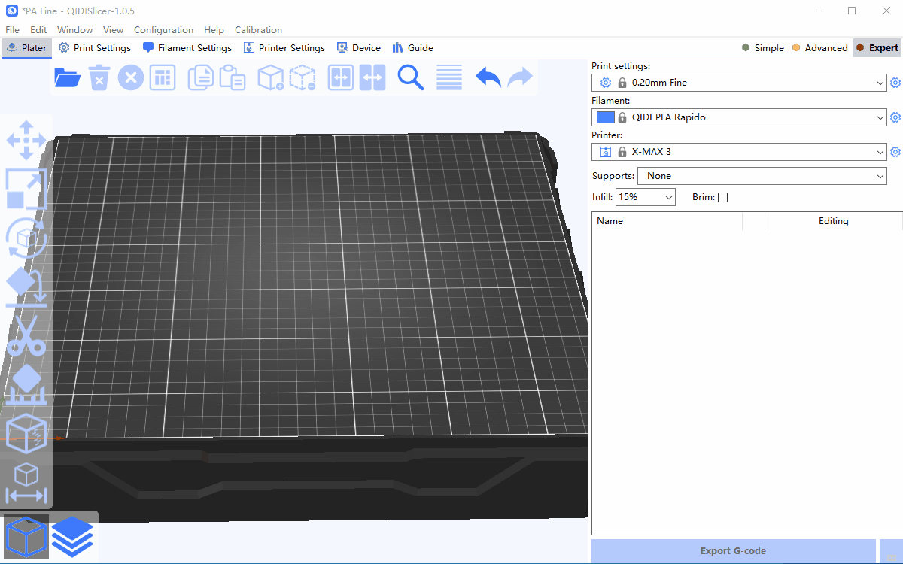Switch to layers preview view icon
Image resolution: width=903 pixels, height=564 pixels.
[72, 536]
